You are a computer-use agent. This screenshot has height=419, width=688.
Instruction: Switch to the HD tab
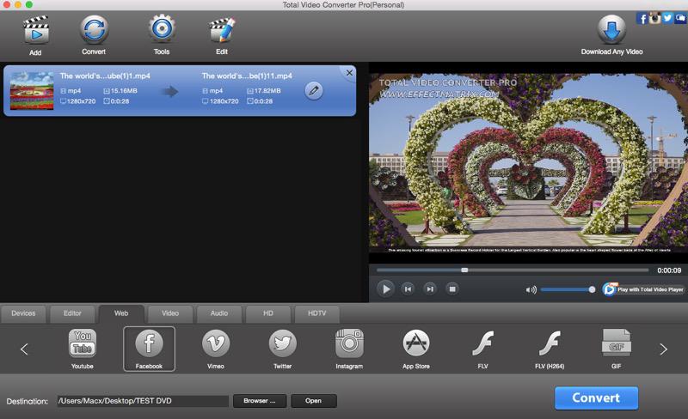(x=268, y=313)
